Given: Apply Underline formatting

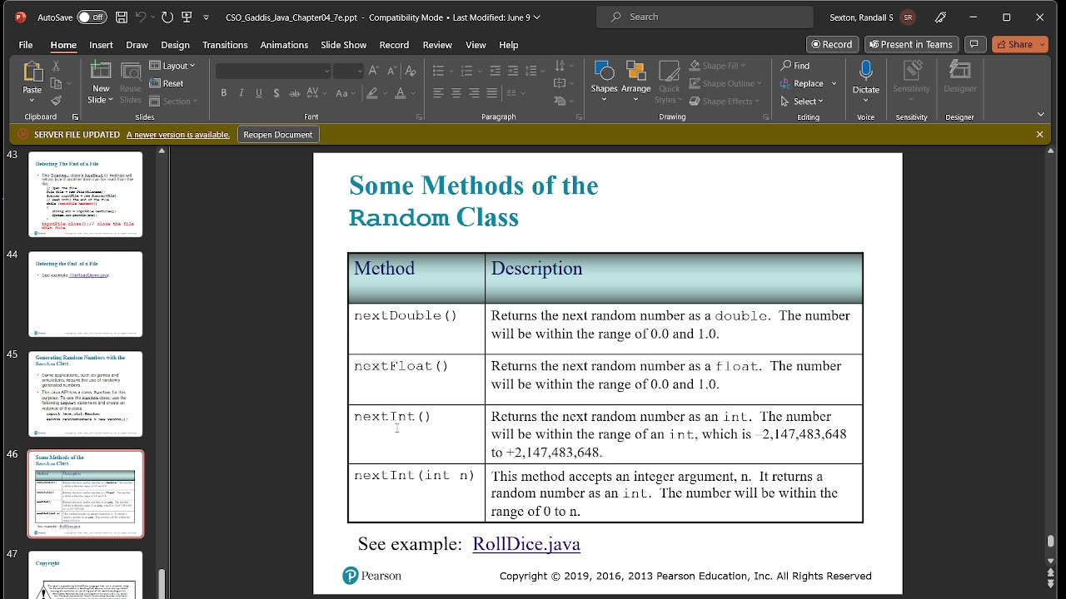Looking at the screenshot, I should (259, 93).
